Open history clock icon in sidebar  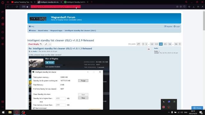pos(3,32)
